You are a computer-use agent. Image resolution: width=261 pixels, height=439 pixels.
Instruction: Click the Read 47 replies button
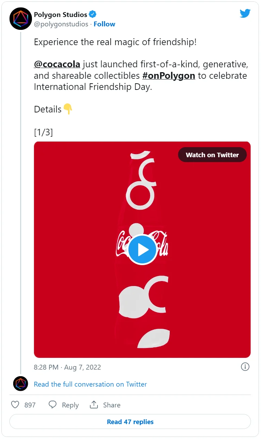click(x=130, y=422)
